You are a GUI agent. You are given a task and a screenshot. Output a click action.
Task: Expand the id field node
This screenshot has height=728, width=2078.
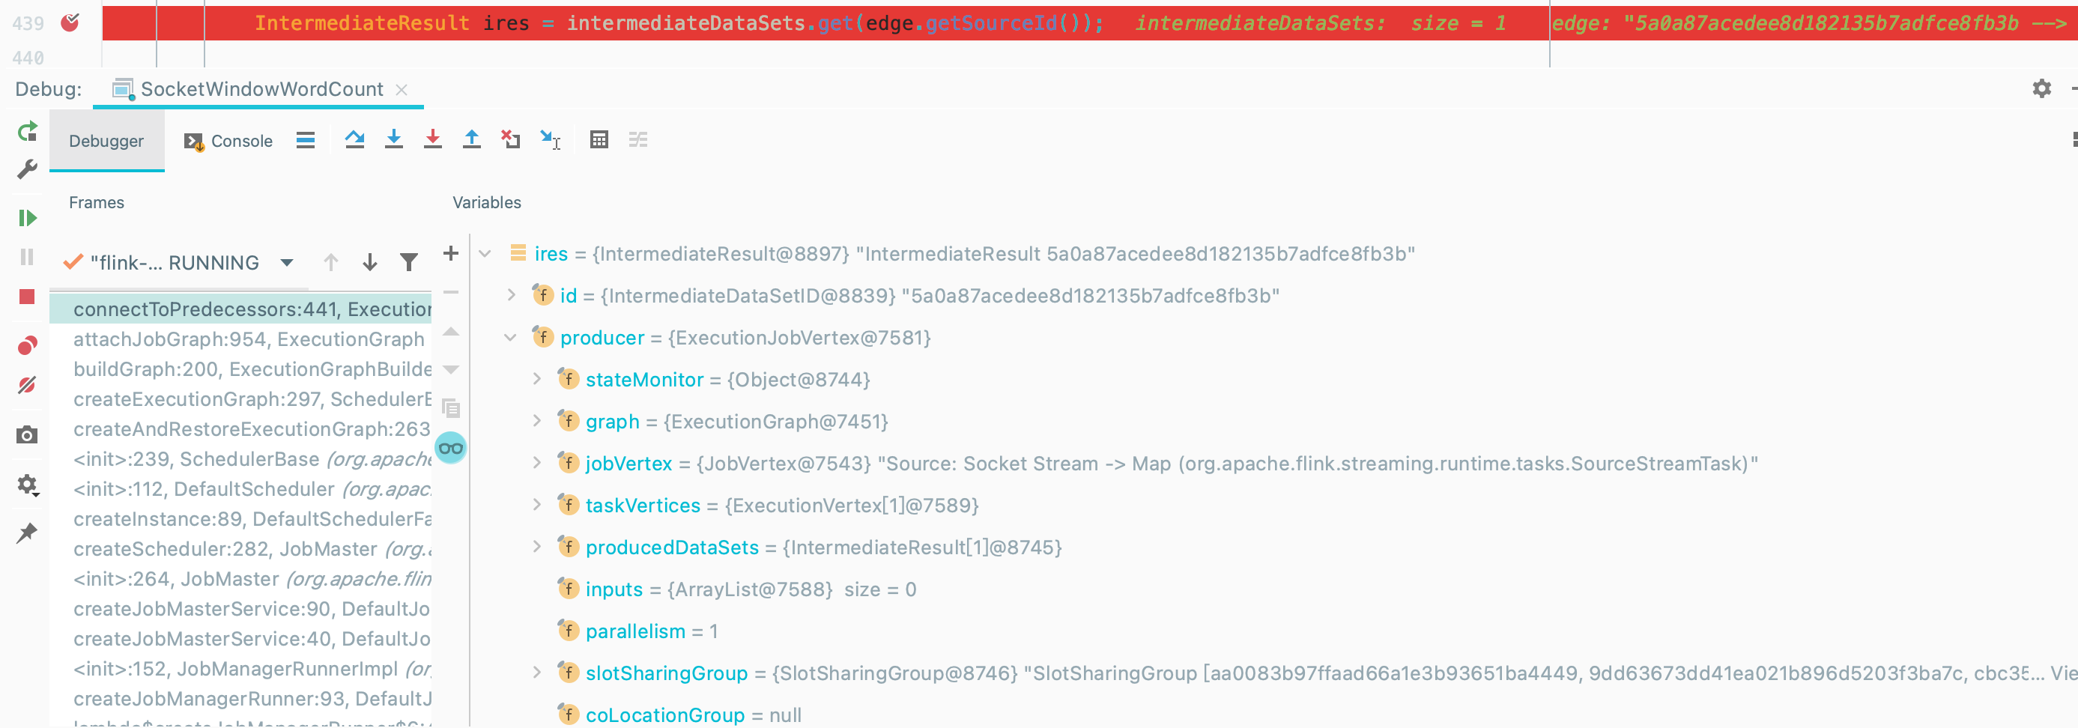click(x=512, y=296)
